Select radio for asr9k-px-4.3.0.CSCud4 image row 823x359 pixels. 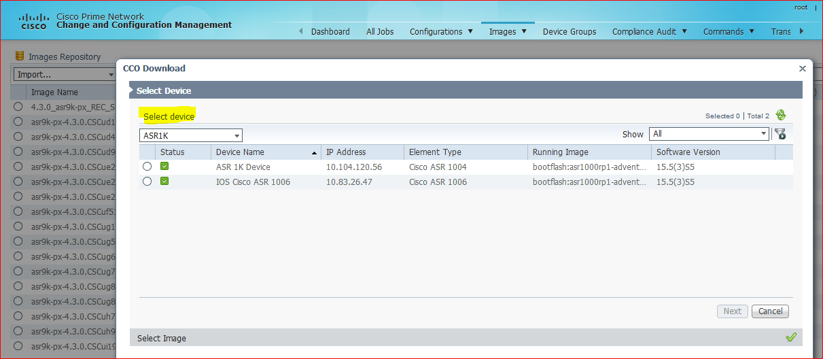coord(18,137)
